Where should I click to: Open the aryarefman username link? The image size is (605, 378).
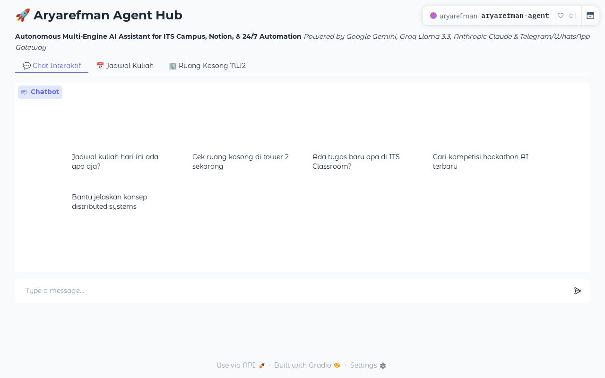pyautogui.click(x=458, y=16)
